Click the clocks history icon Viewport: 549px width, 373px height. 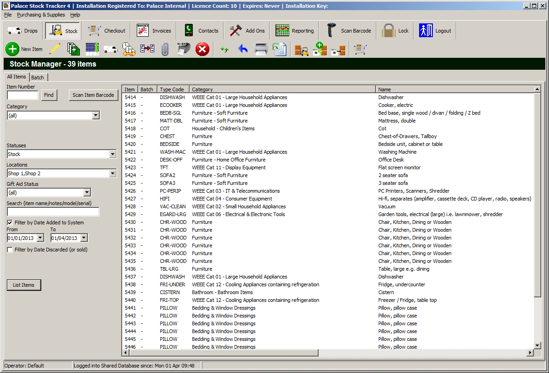[129, 49]
